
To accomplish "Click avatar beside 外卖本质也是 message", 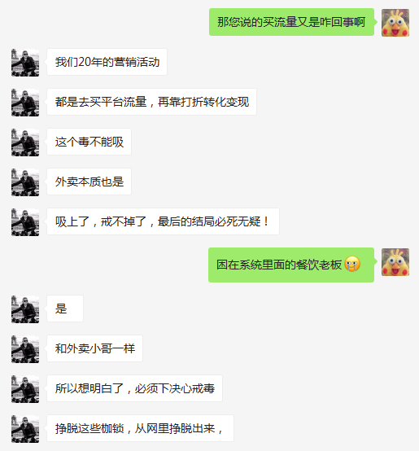I will 25,182.
